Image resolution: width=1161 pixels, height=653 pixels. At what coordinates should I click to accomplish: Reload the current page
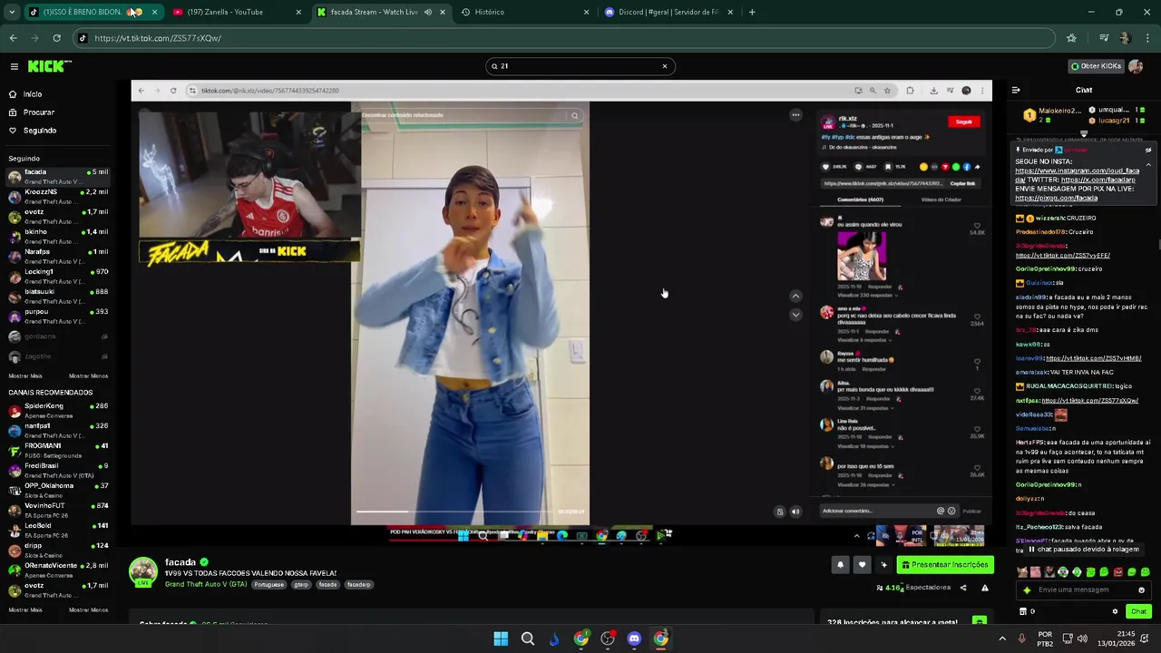tap(56, 38)
